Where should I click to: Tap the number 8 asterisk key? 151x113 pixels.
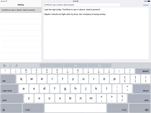tap(88, 71)
